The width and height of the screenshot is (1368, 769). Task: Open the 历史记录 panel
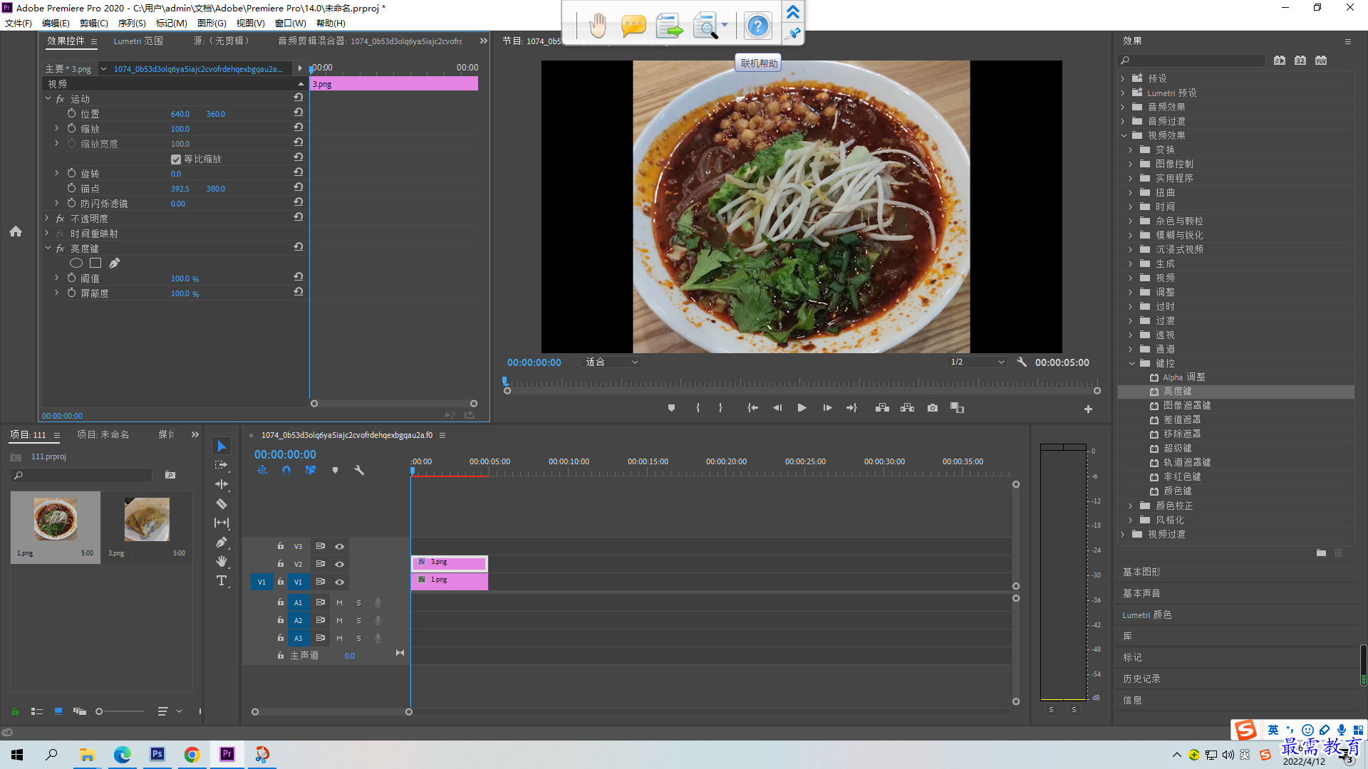click(x=1142, y=679)
